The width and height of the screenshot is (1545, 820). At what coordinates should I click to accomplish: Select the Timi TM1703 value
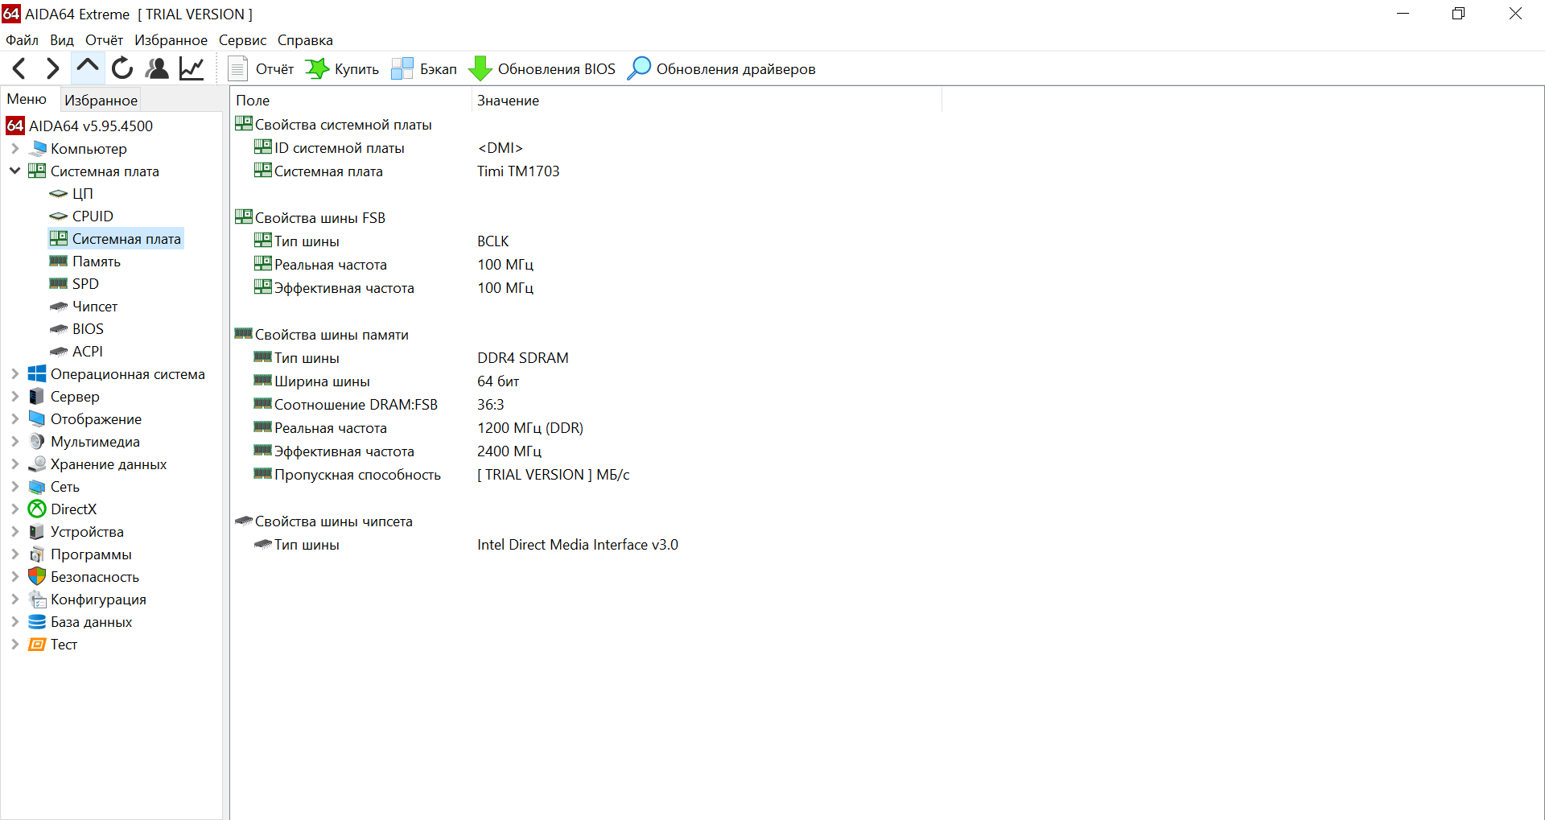518,171
